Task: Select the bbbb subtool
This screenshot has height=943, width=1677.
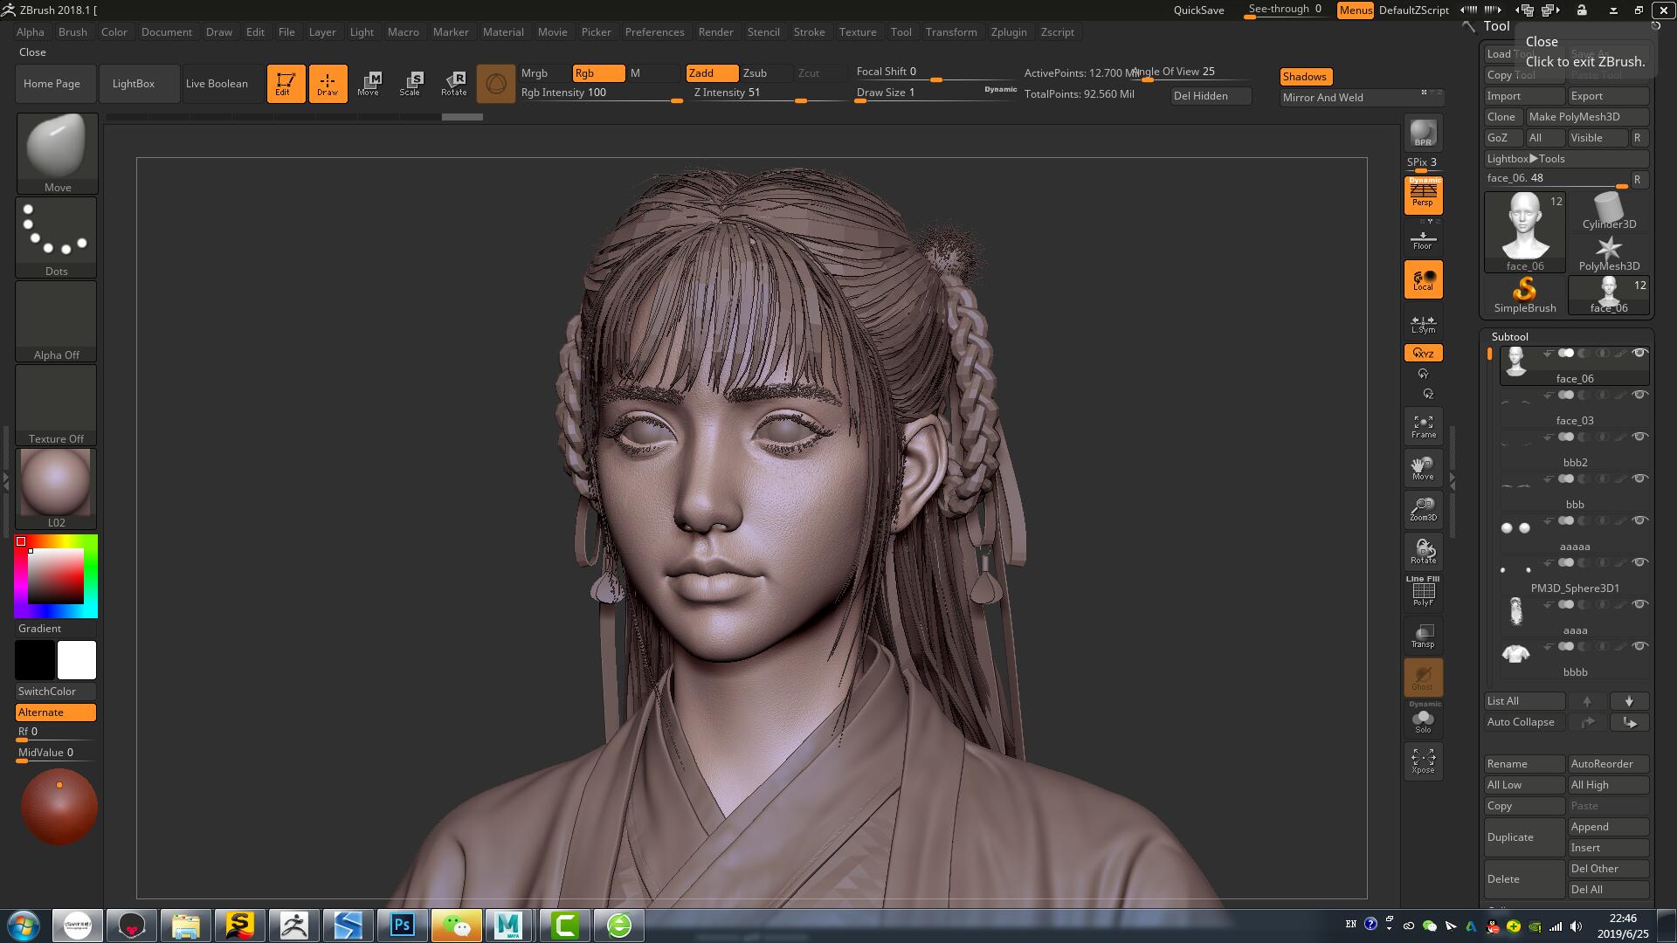Action: [1574, 660]
